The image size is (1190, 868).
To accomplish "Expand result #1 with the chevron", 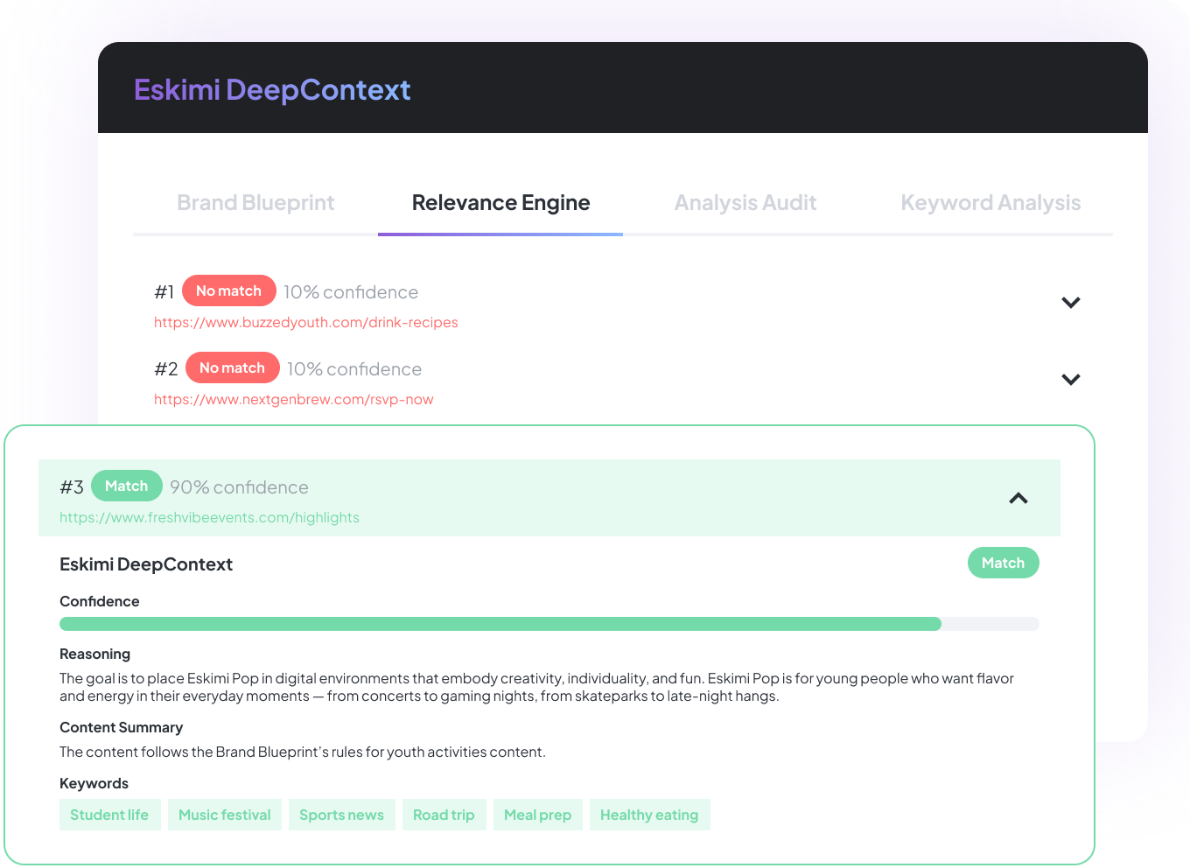I will click(1071, 303).
